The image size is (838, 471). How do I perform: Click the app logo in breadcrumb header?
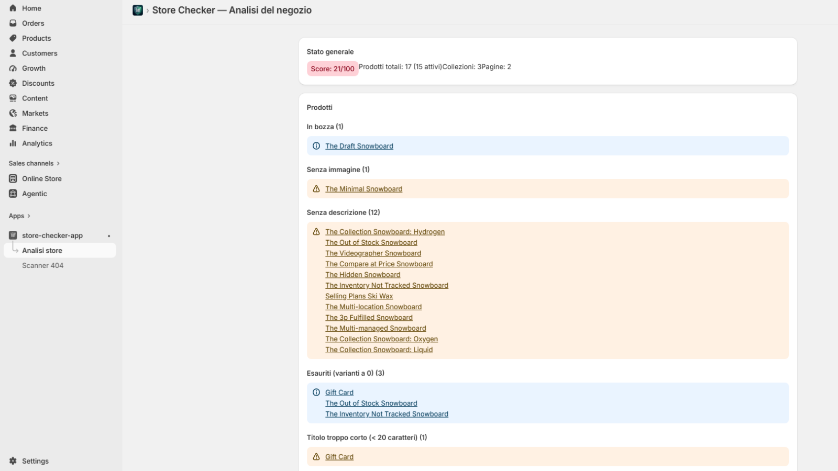[138, 10]
